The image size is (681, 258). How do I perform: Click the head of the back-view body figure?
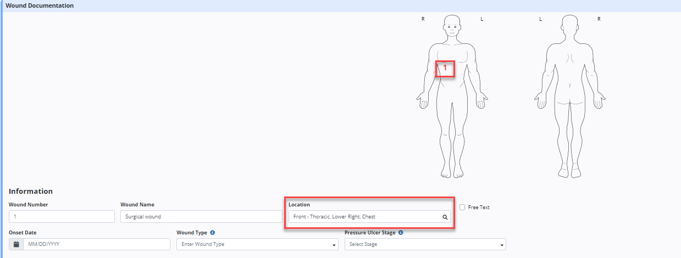pyautogui.click(x=569, y=26)
